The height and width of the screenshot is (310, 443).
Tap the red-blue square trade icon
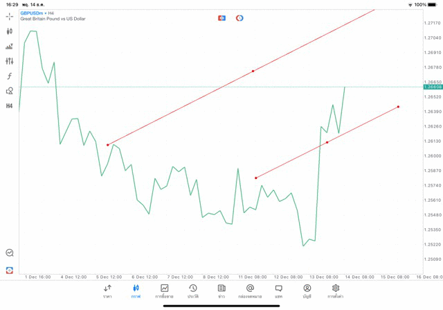coord(221,18)
